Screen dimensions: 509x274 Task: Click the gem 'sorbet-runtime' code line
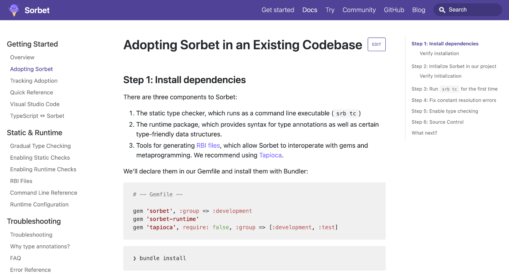[166, 219]
